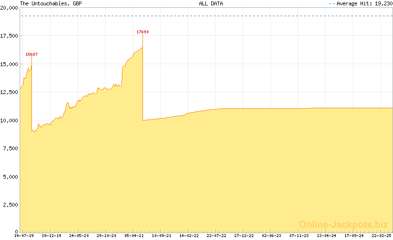Click the 13-04-24 date axis label
393x240 pixels.
click(x=327, y=236)
